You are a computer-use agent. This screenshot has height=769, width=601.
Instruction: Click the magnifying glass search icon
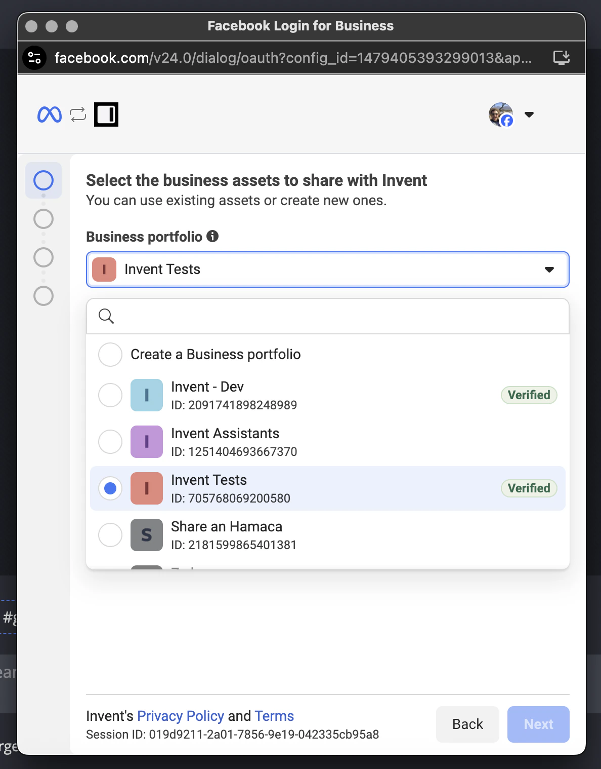[106, 316]
